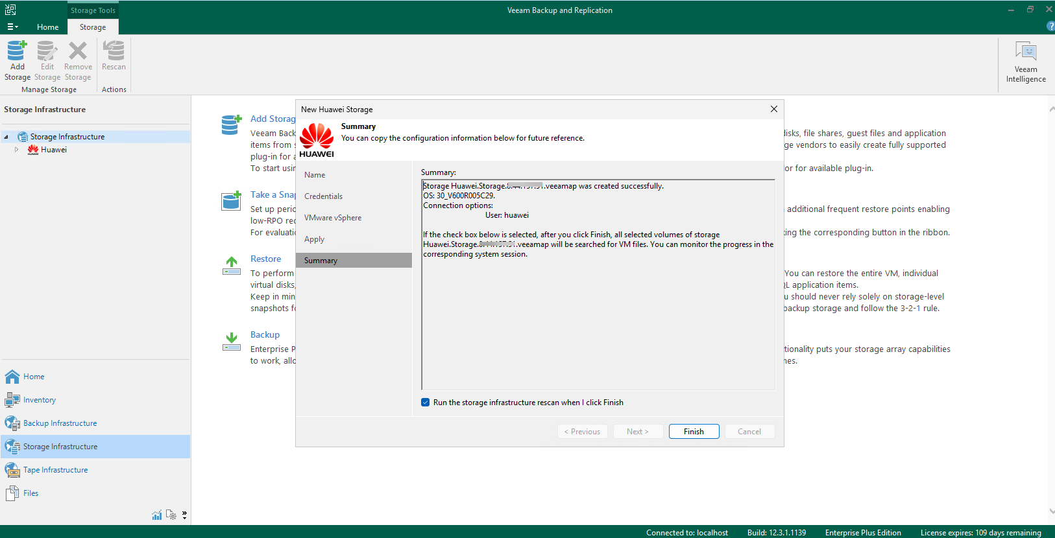This screenshot has height=538, width=1055.
Task: Click the Edit Storage ribbon icon
Action: [47, 60]
